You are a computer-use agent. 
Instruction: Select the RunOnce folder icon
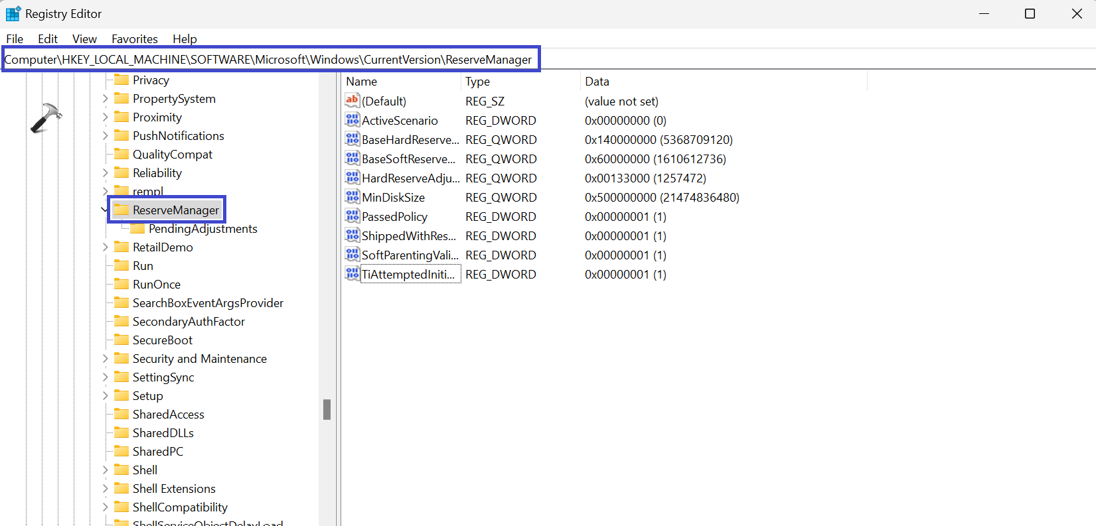(121, 284)
